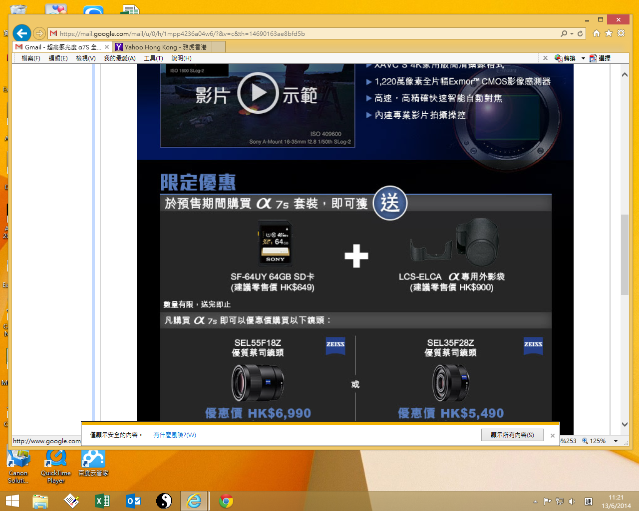
Task: Open the favorites star icon
Action: click(609, 33)
